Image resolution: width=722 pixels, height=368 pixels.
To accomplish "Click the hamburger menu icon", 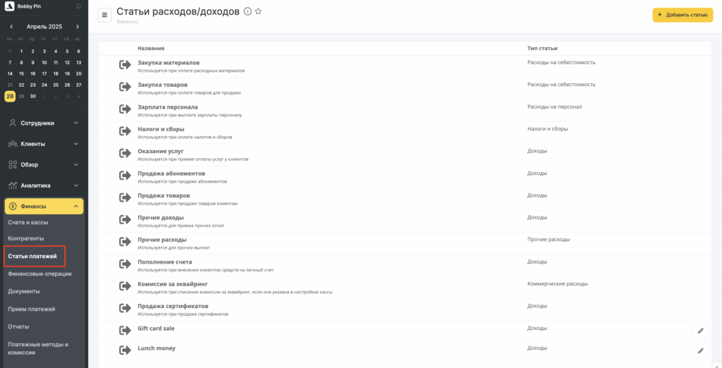I will [x=105, y=15].
